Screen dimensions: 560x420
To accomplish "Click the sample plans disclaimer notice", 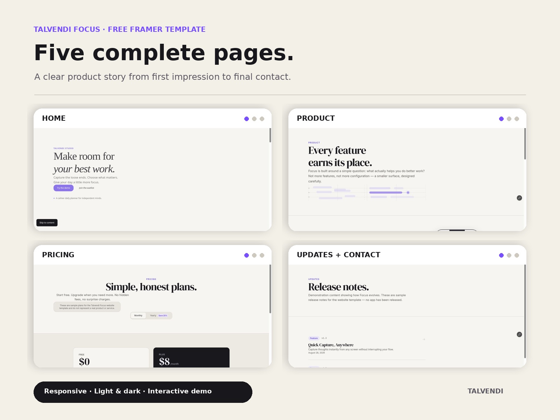I will click(87, 307).
